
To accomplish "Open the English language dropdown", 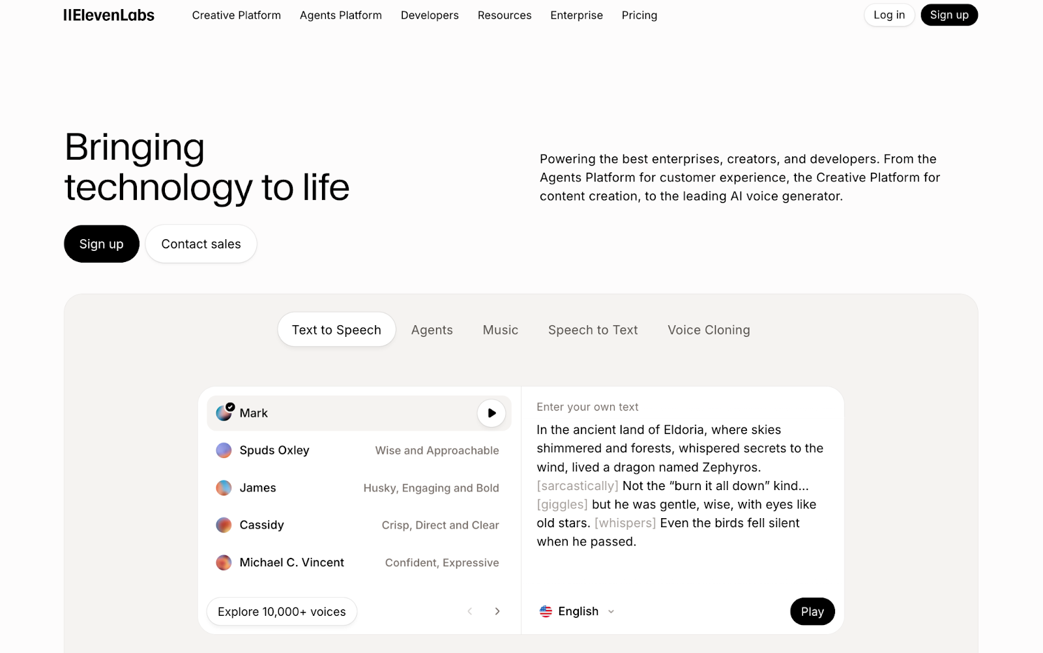I will tap(578, 611).
